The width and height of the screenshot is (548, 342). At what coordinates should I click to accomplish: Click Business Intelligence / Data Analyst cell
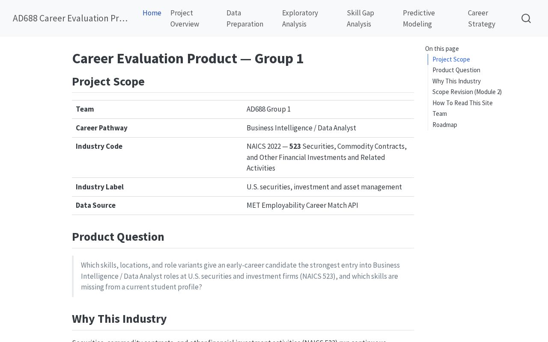click(x=328, y=128)
